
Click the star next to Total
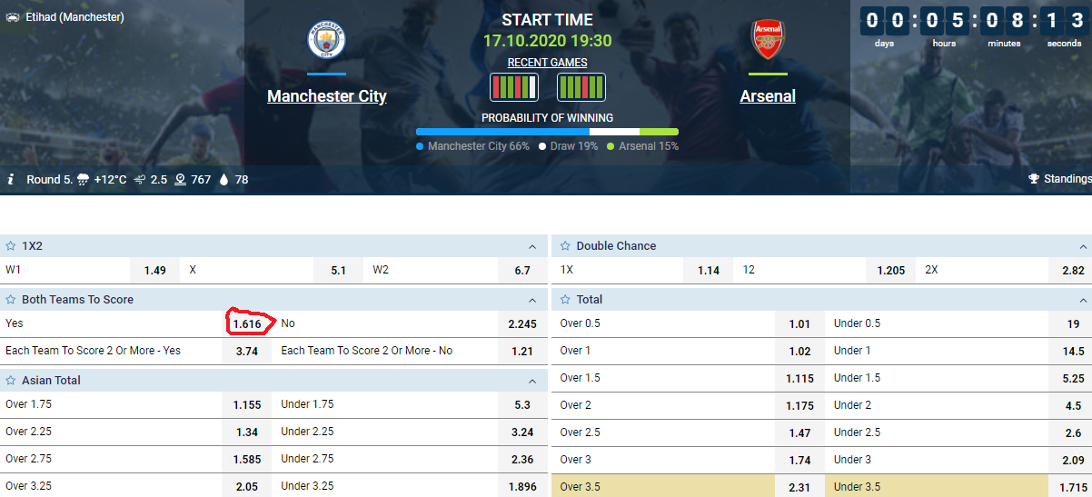pos(565,300)
